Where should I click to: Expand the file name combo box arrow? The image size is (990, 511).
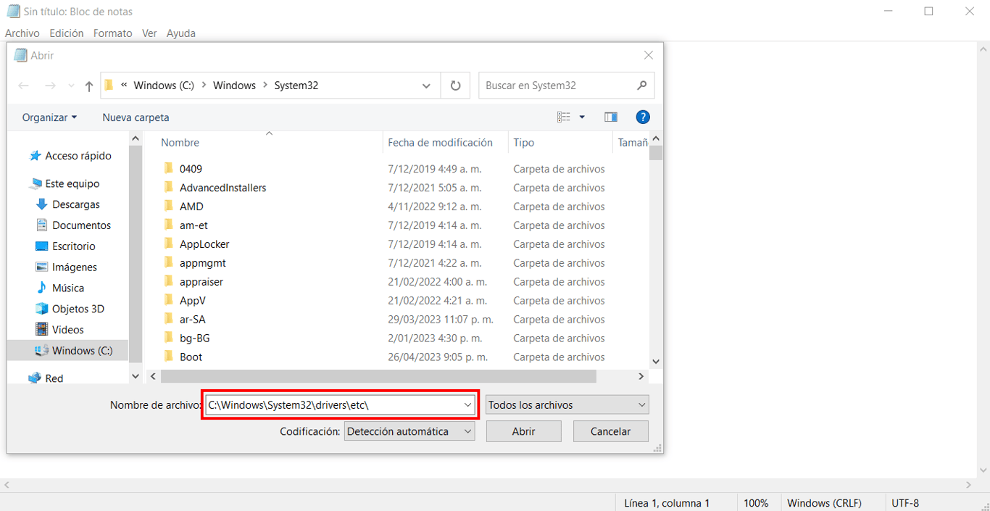[467, 404]
